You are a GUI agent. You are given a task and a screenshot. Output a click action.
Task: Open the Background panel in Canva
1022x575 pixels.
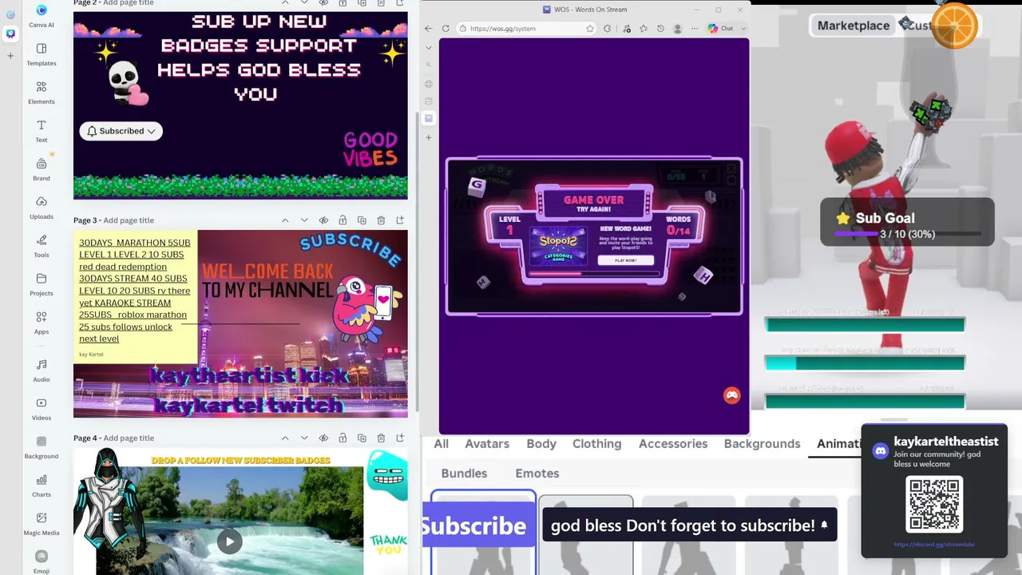click(42, 446)
